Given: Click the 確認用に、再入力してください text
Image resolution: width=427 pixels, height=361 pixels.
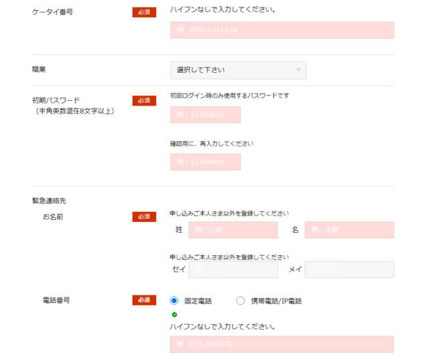Looking at the screenshot, I should point(211,143).
